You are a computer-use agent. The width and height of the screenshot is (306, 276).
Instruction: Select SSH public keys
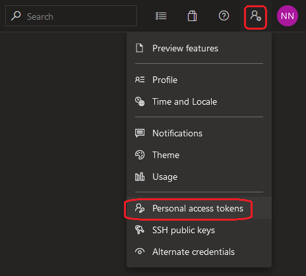click(199, 230)
